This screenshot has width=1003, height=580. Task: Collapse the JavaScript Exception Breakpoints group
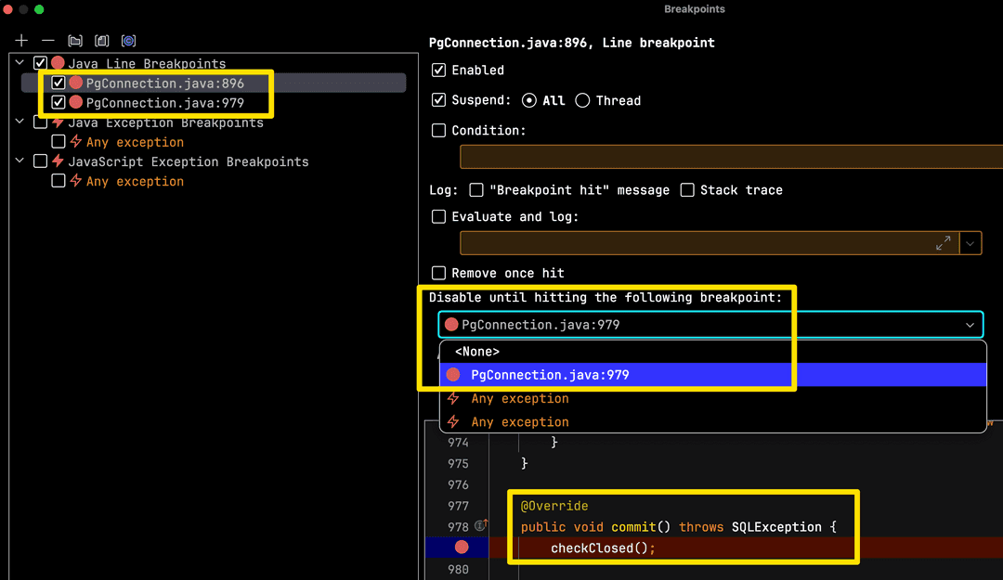(x=20, y=161)
